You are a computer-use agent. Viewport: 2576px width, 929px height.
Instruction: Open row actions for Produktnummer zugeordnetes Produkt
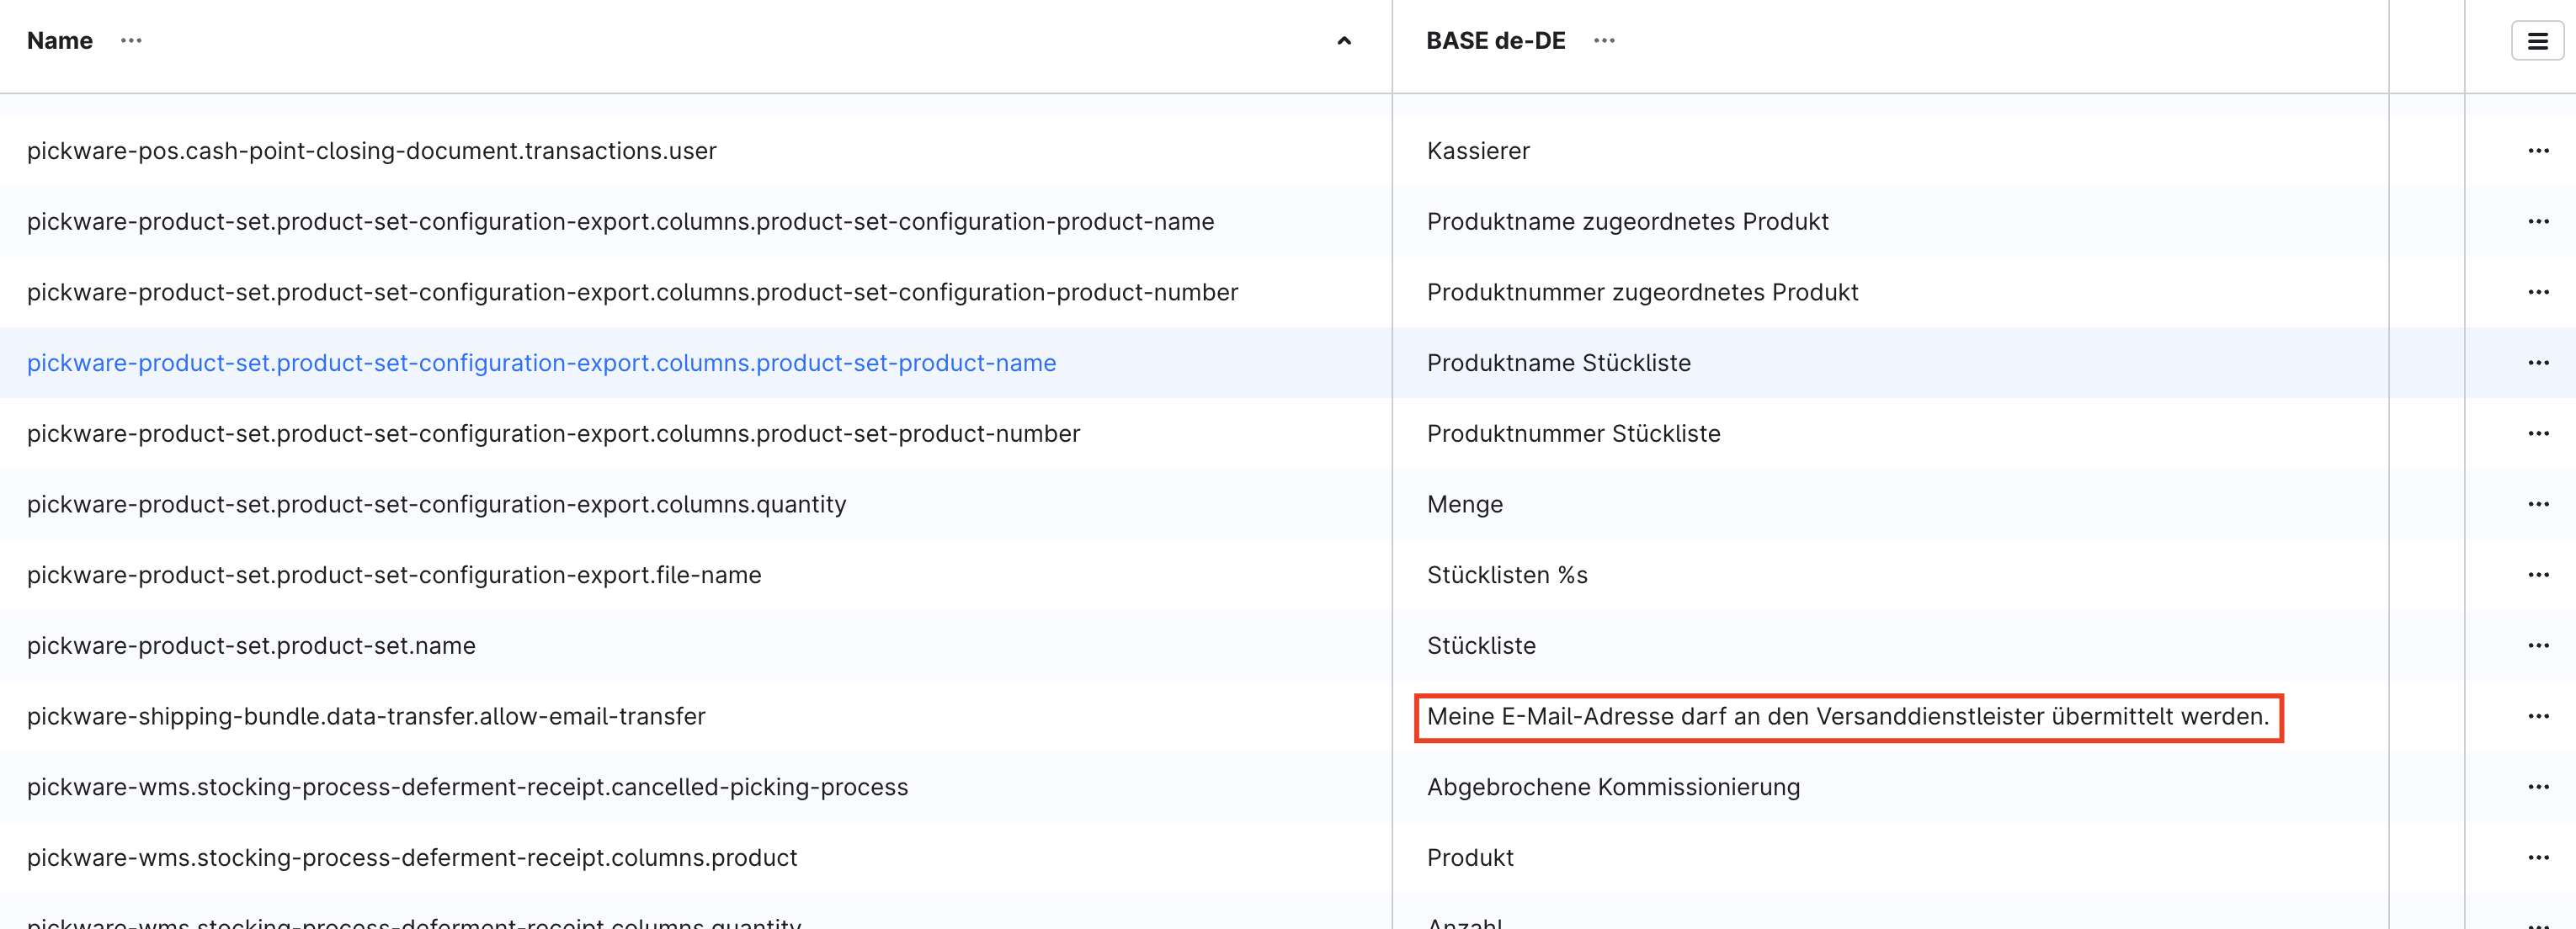coord(2538,292)
